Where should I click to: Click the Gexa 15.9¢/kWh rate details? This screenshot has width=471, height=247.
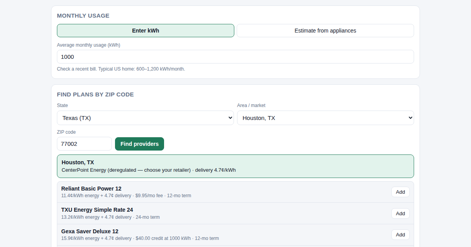140,238
